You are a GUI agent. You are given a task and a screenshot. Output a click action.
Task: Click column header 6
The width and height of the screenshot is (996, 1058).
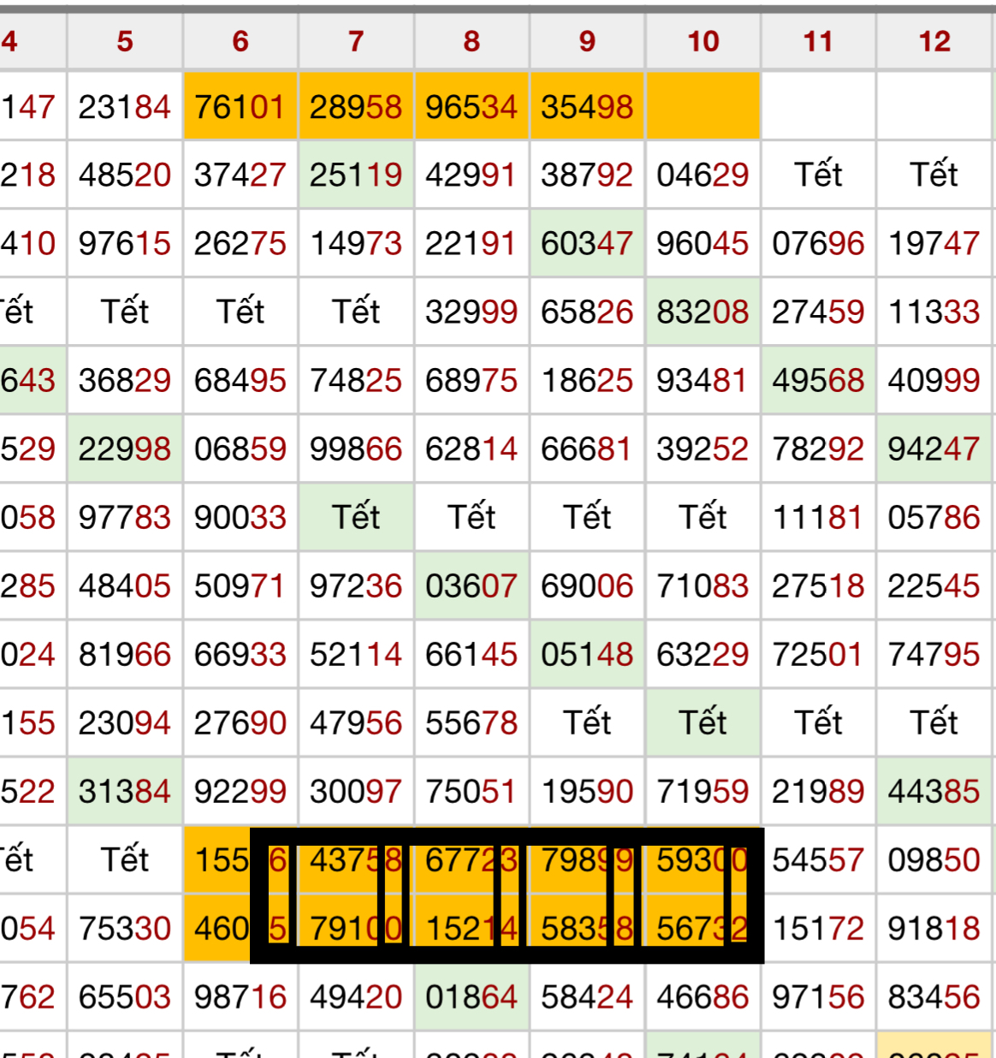(x=240, y=41)
